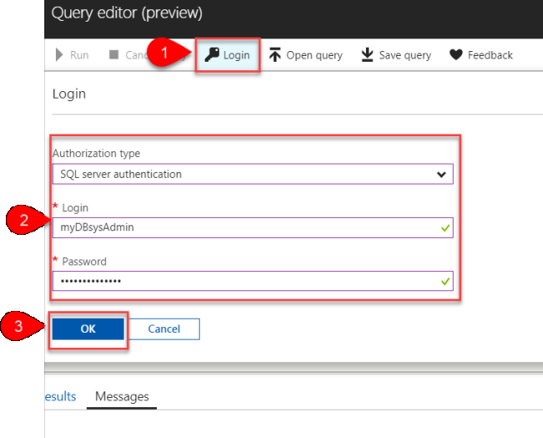Click the Query editor (preview) title
Screen dimensions: 543x438
point(127,13)
